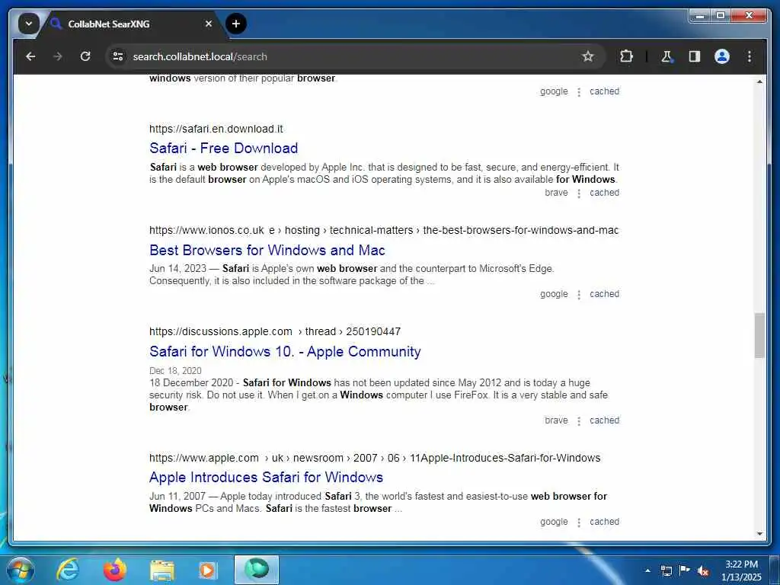This screenshot has width=780, height=585.
Task: Open cached link for Apple Community result
Action: coord(604,420)
